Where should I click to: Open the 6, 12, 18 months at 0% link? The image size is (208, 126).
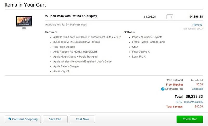point(190,102)
